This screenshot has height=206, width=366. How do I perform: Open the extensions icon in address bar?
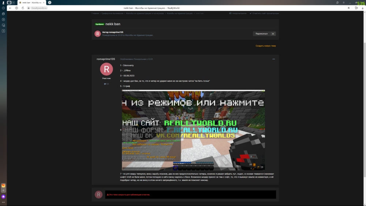[356, 8]
